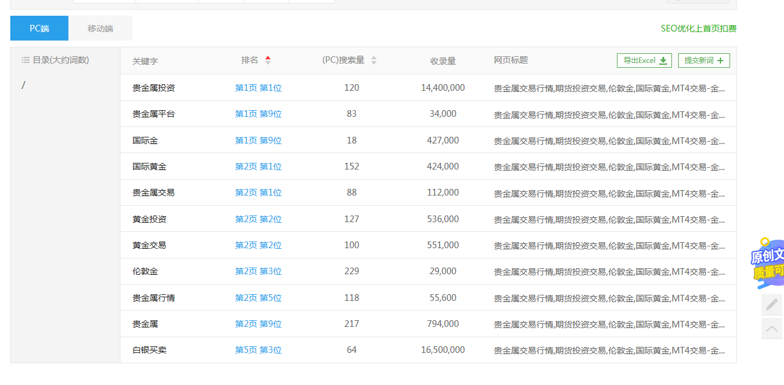Click the pencil feedback icon on right
Image resolution: width=784 pixels, height=385 pixels.
click(x=771, y=304)
